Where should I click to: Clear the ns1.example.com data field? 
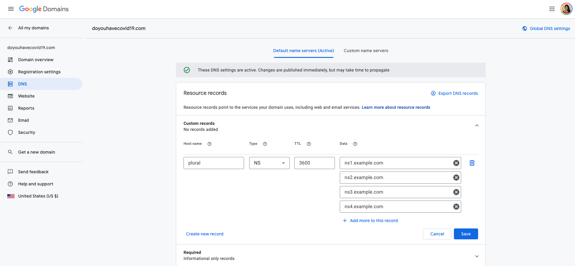click(456, 163)
